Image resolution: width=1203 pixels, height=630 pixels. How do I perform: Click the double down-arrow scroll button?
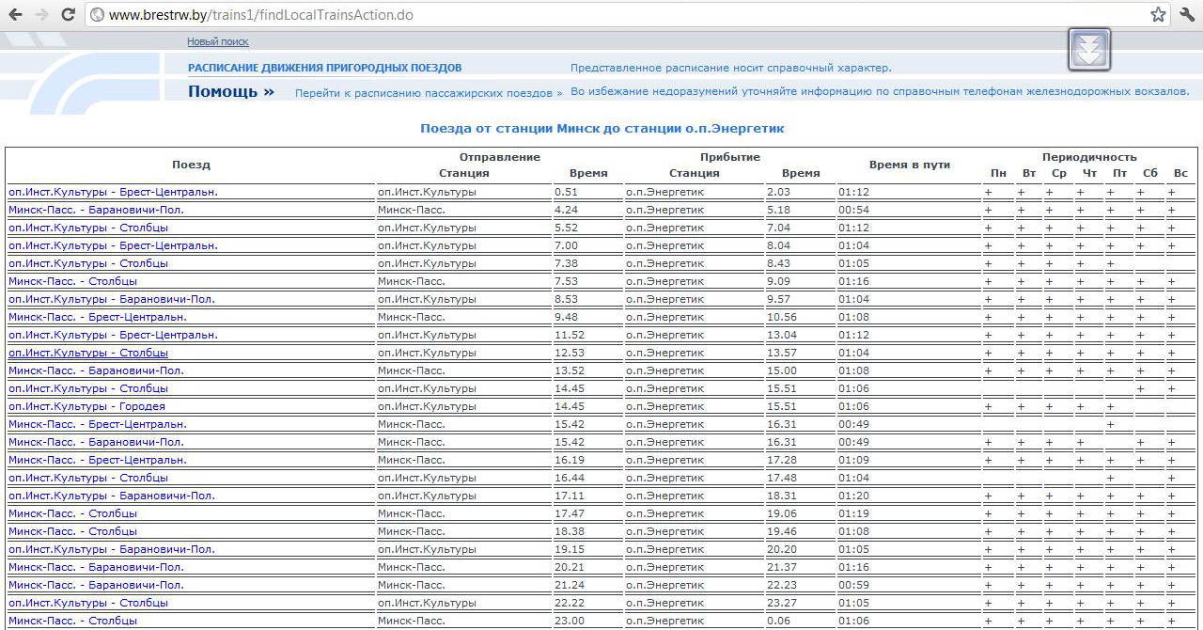point(1089,49)
